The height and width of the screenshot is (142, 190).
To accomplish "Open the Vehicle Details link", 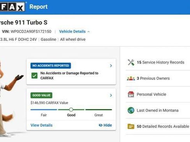I will [x=72, y=31].
